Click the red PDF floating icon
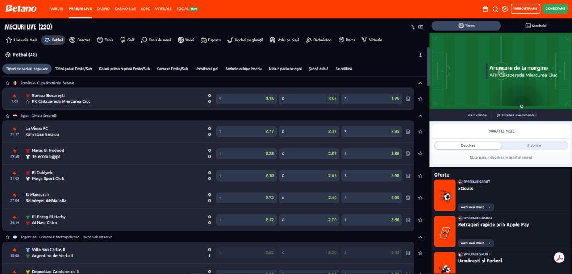This screenshot has width=572, height=274. click(x=559, y=257)
